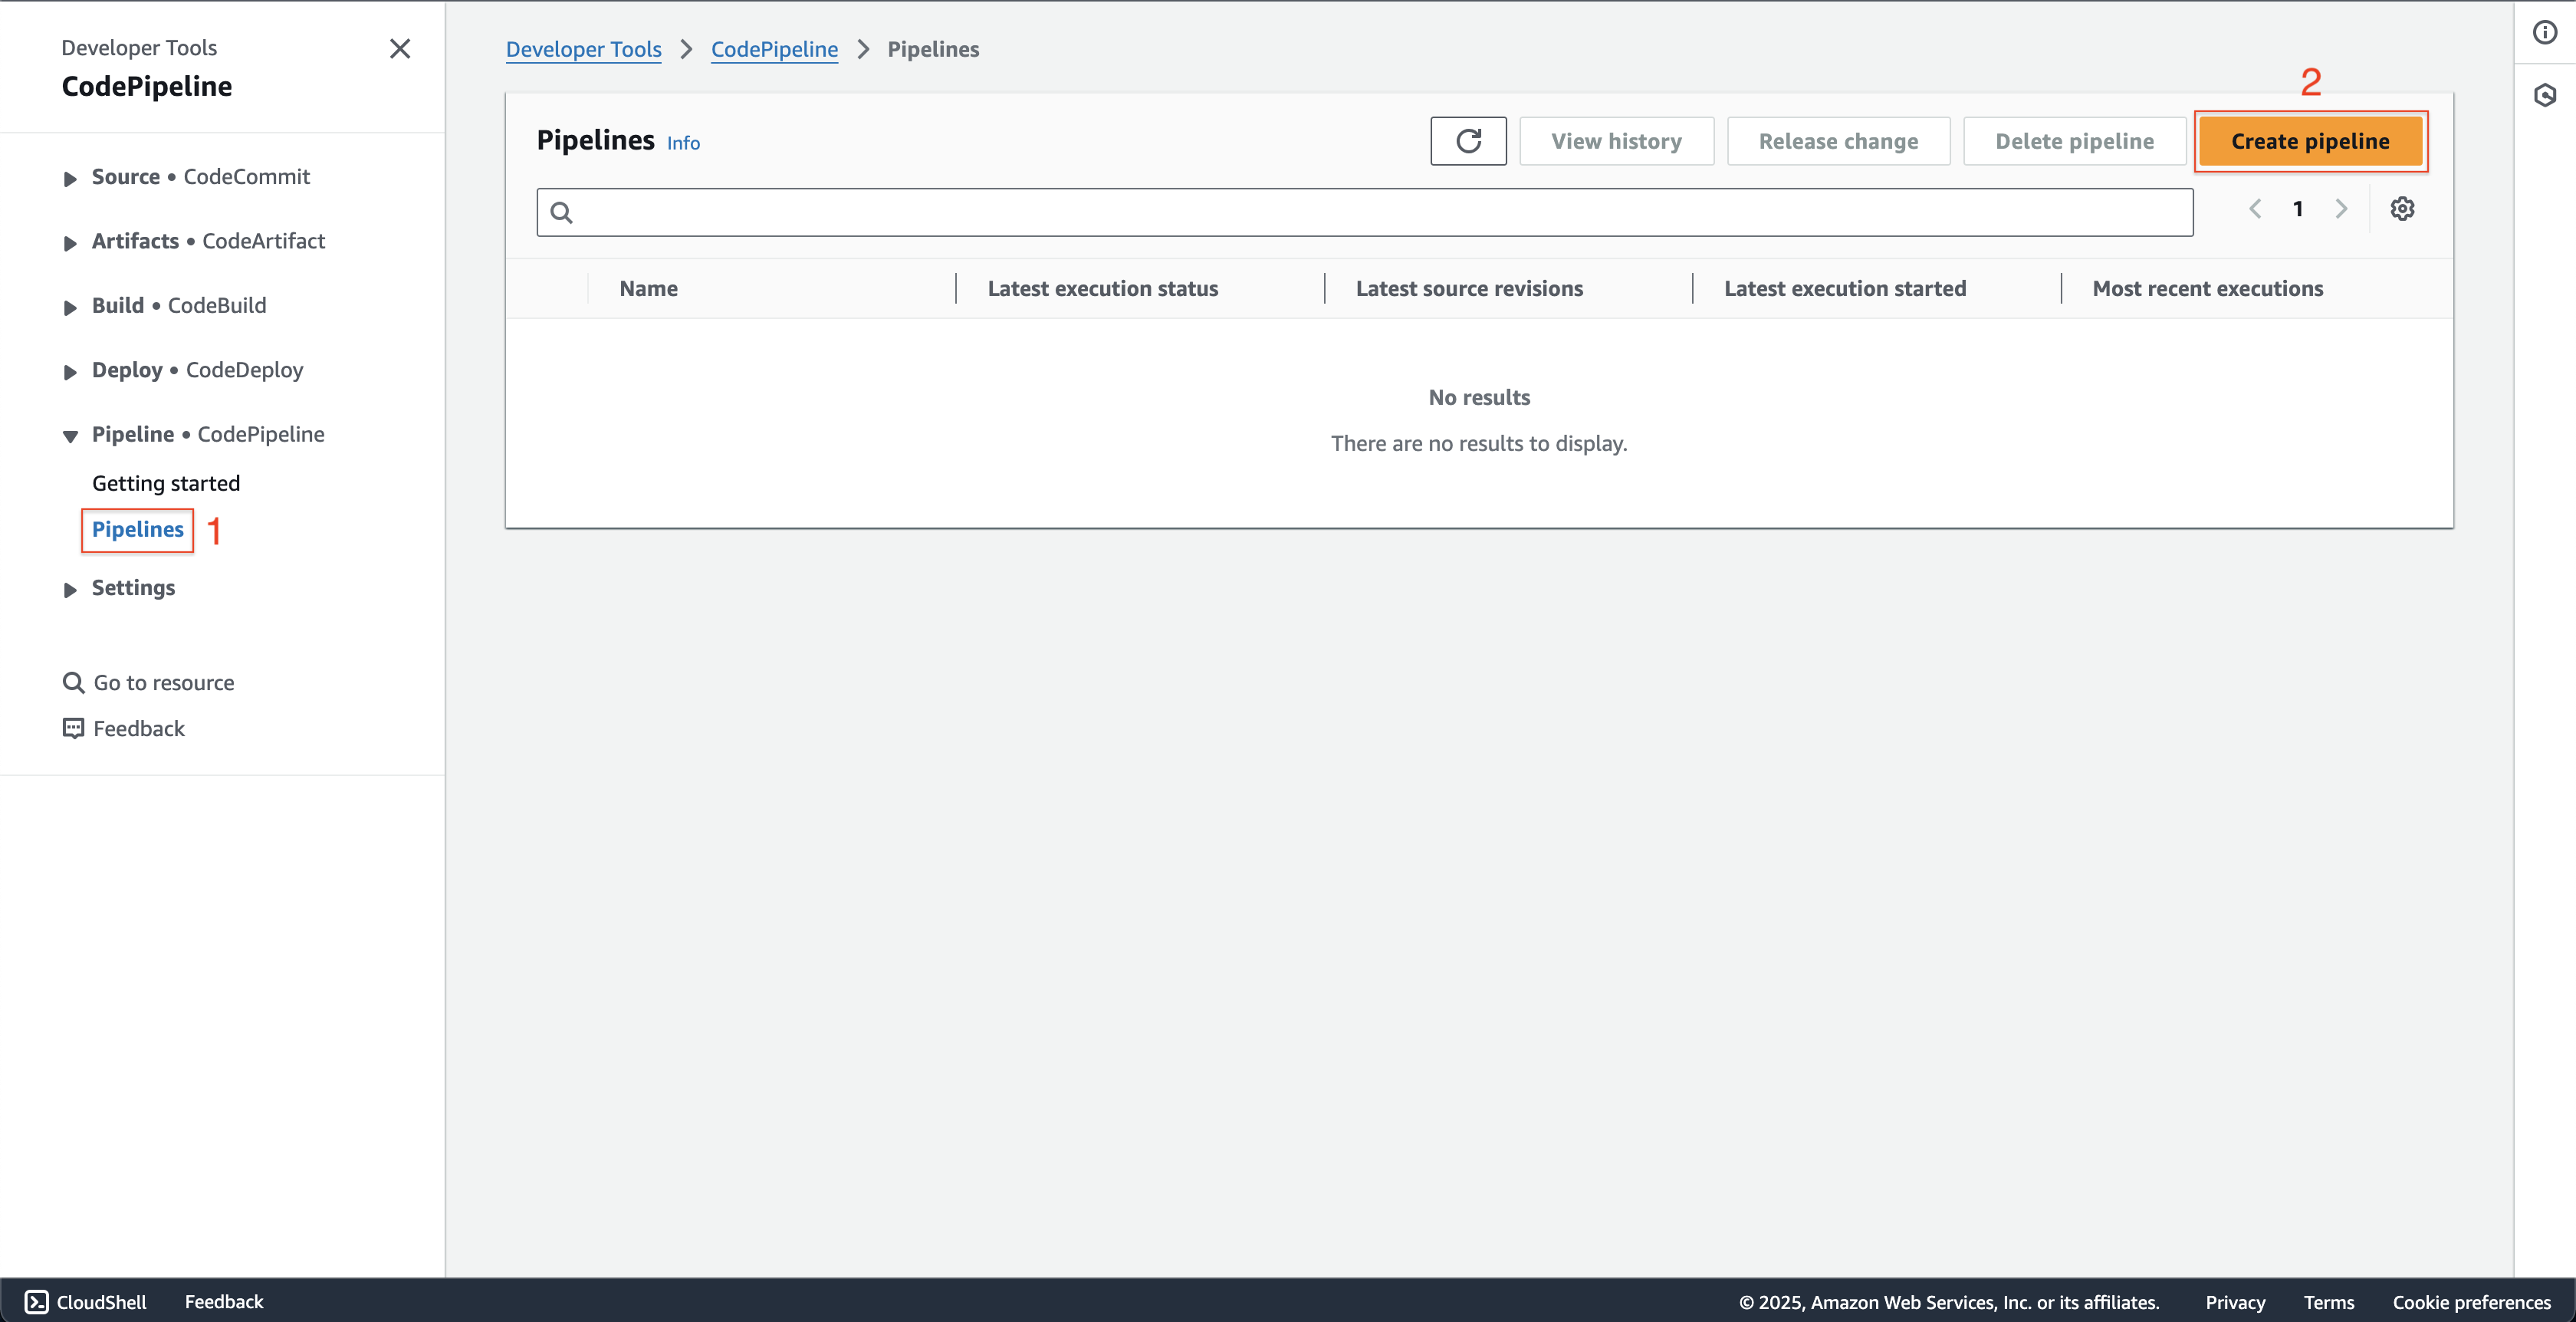Select Pipelines in side navigation
The image size is (2576, 1322).
[x=138, y=529]
